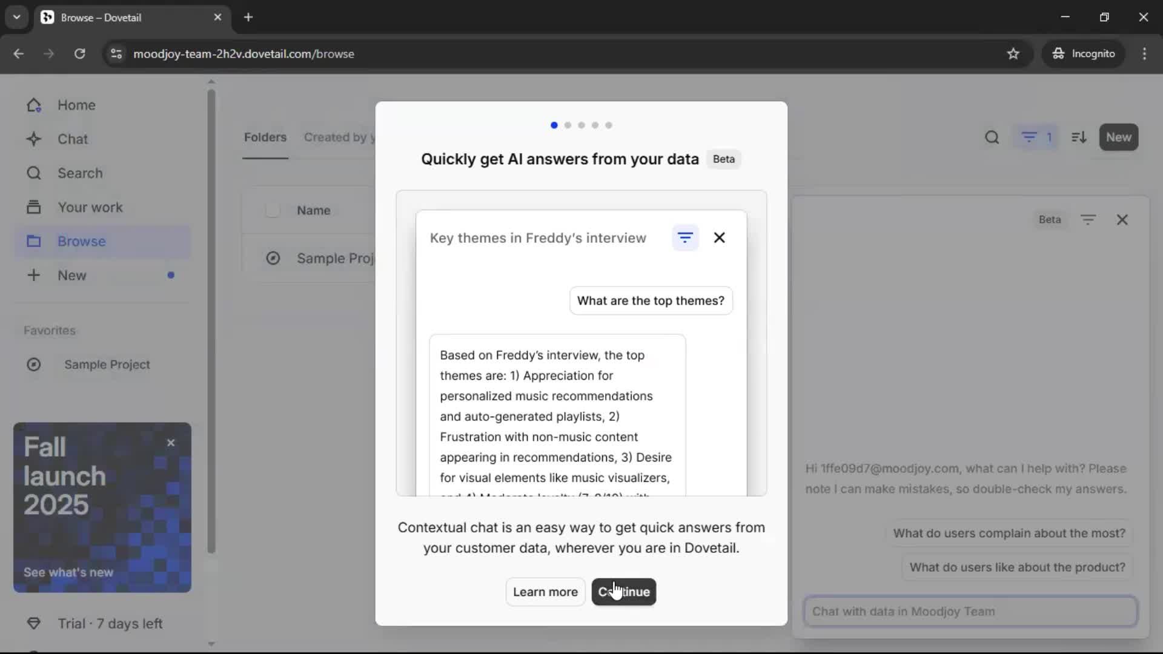The width and height of the screenshot is (1163, 654).
Task: Open the Chat sparkle icon
Action: pyautogui.click(x=34, y=139)
